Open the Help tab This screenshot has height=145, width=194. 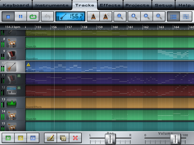pyautogui.click(x=185, y=5)
